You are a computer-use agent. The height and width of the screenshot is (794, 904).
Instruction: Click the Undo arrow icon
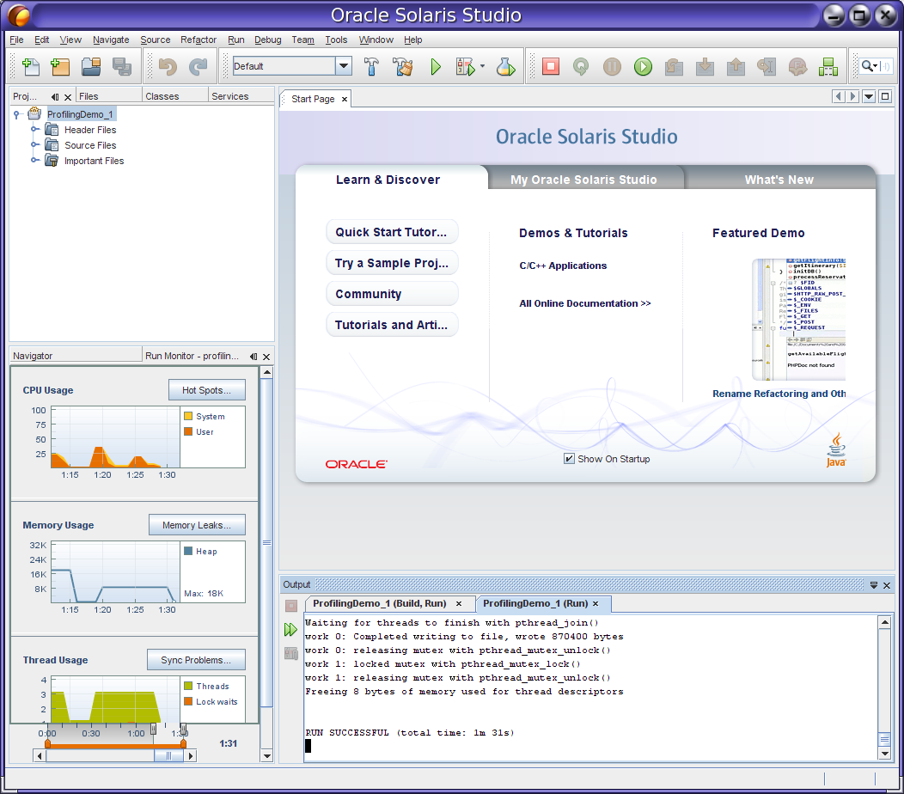168,67
